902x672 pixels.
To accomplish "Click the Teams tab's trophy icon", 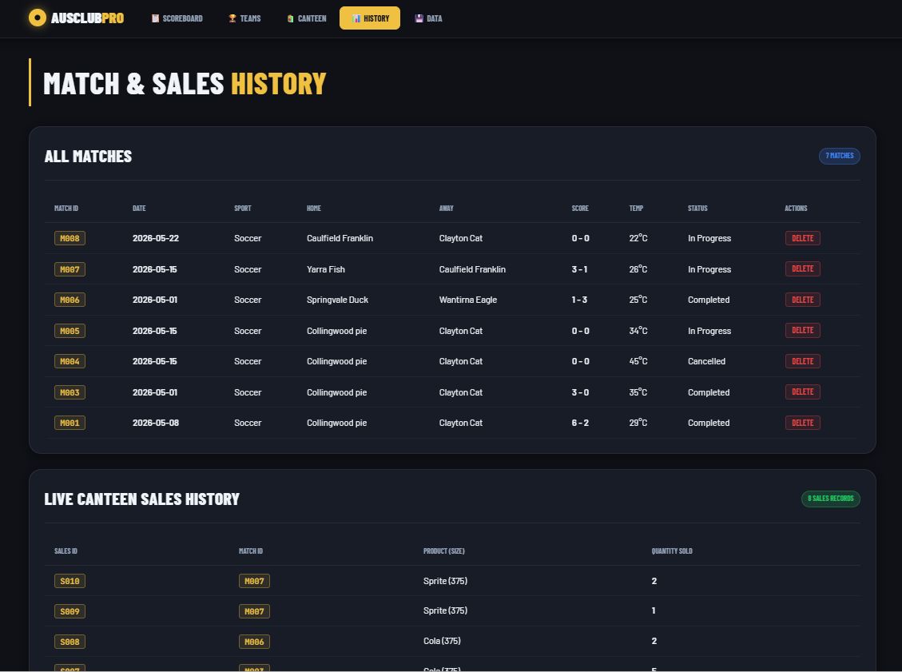I will pyautogui.click(x=232, y=18).
